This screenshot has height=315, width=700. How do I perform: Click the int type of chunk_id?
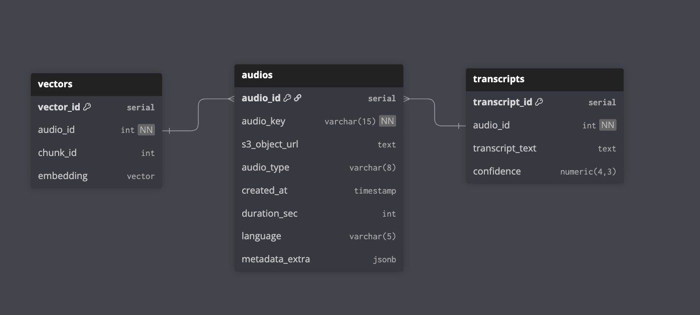(148, 153)
